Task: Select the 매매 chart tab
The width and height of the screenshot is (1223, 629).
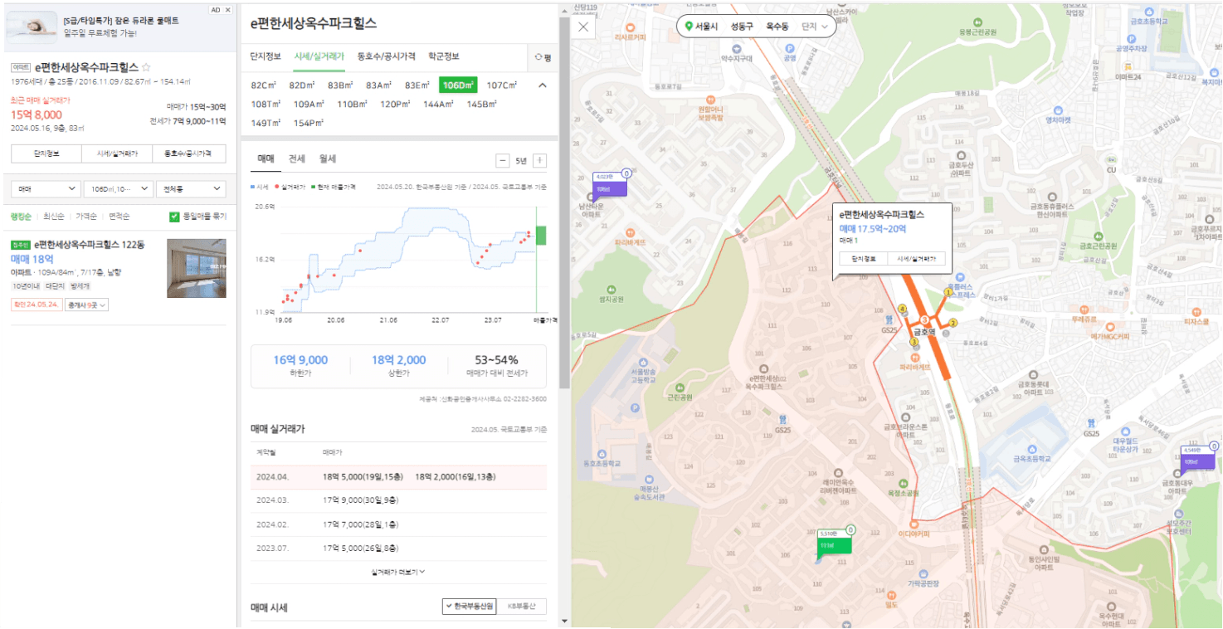Action: [x=266, y=158]
